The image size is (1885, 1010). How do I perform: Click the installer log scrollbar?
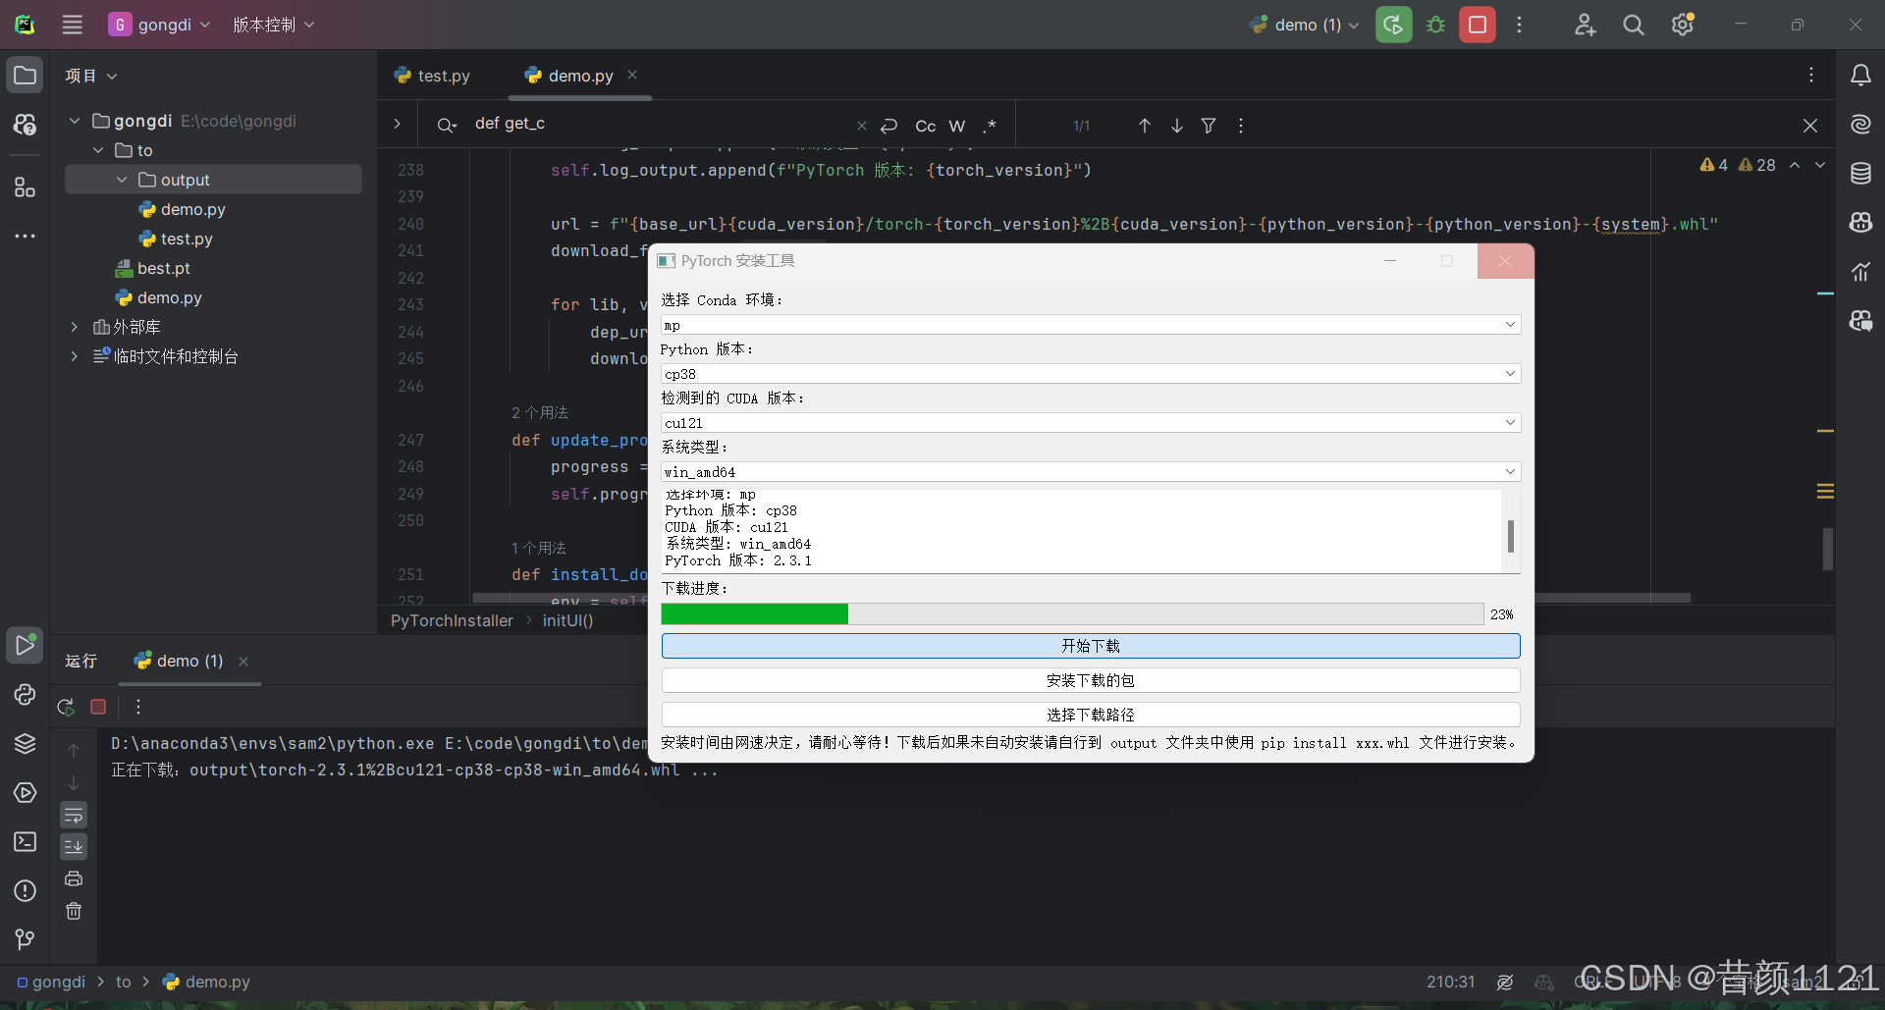1510,536
